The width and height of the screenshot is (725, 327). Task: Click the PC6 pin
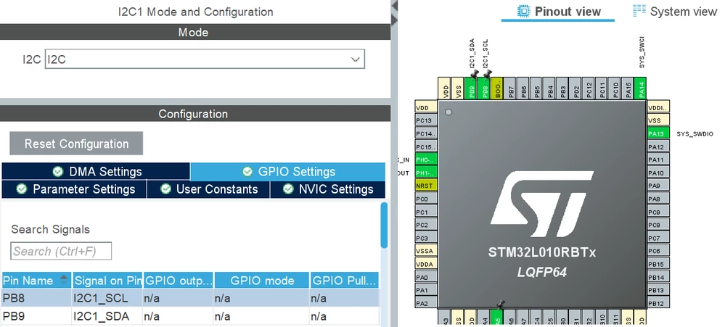click(658, 252)
